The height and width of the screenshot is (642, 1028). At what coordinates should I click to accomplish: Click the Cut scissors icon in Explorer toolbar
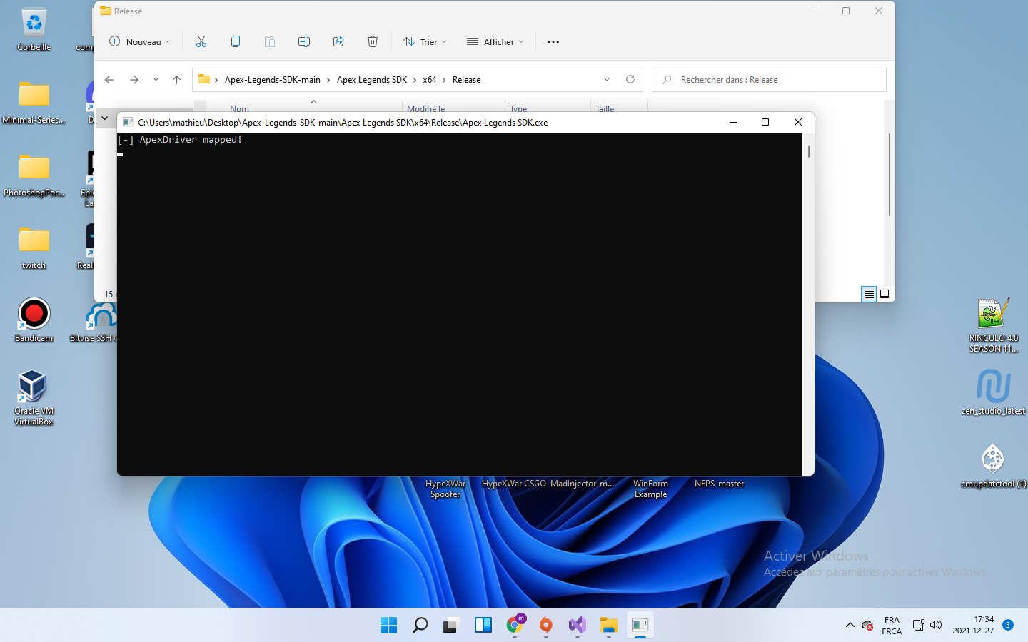pyautogui.click(x=201, y=42)
